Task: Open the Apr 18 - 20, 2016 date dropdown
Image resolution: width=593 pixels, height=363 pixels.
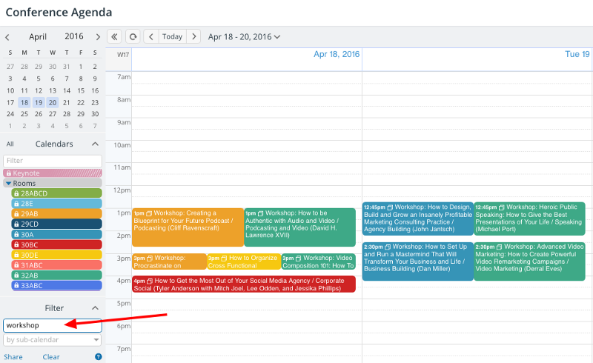Action: (x=245, y=37)
